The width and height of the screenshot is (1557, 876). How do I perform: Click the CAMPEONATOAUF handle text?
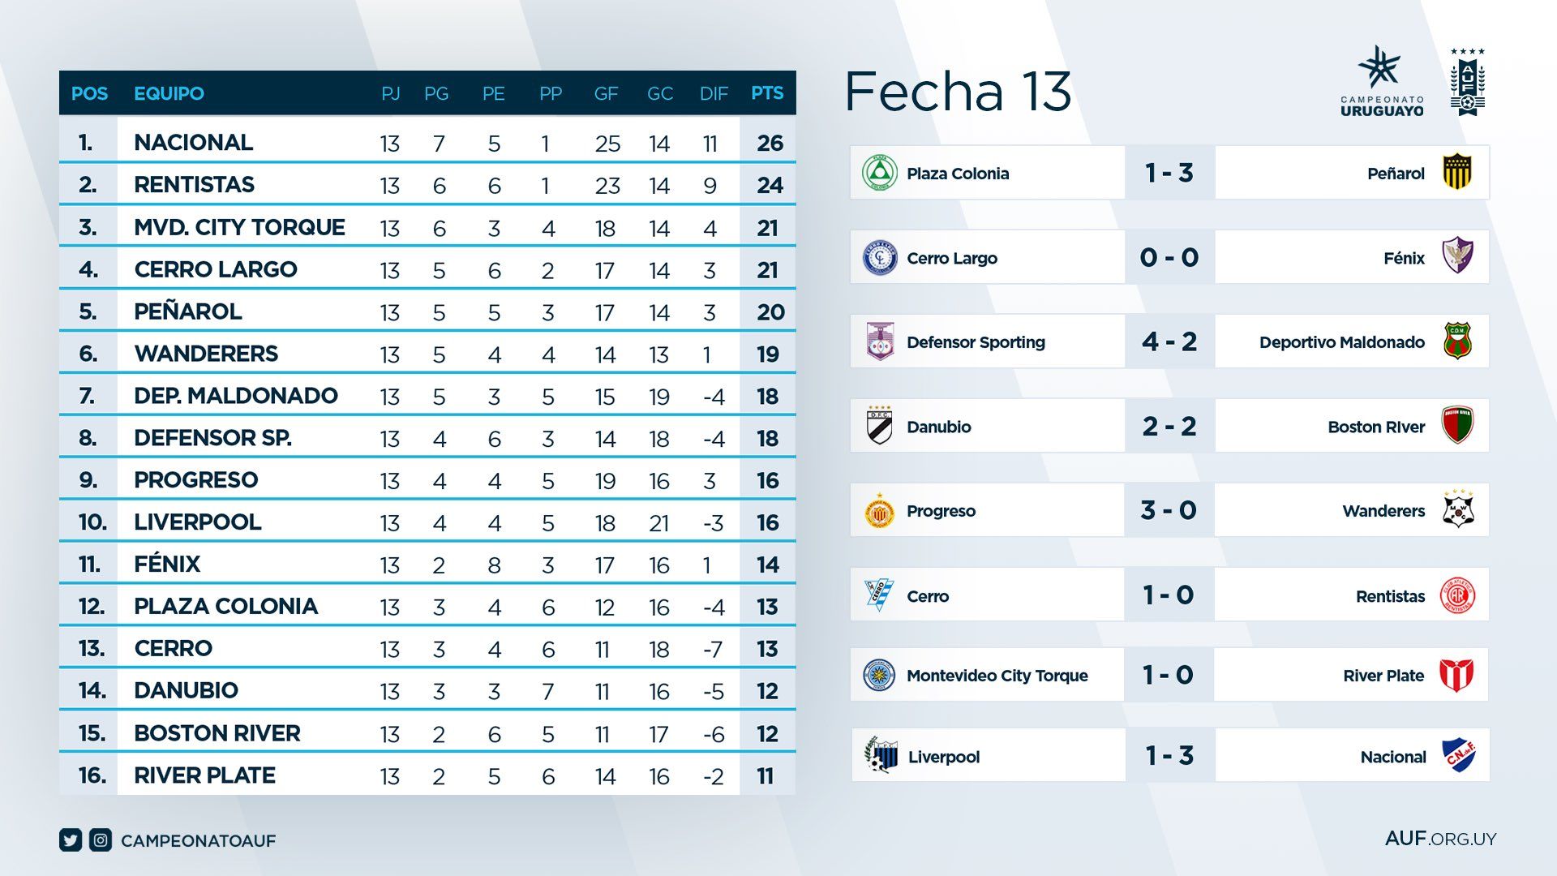click(x=198, y=841)
